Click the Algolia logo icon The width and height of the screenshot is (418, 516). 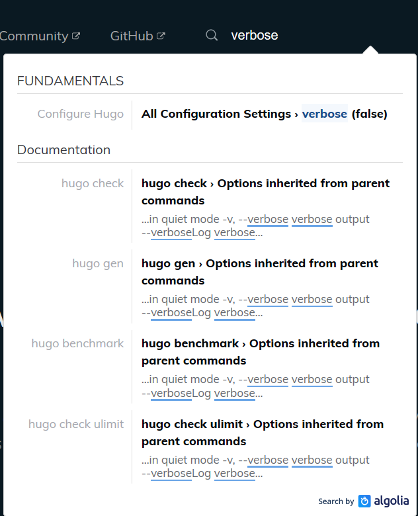pyautogui.click(x=364, y=501)
